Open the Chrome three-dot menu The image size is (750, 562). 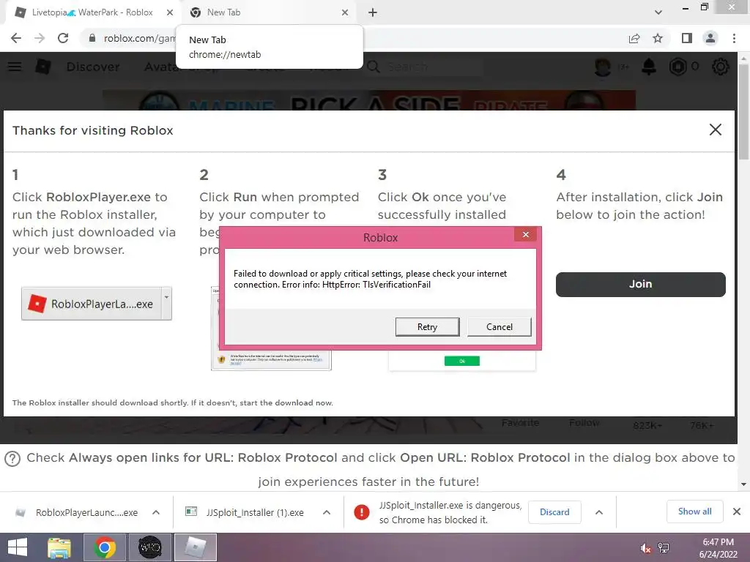(x=734, y=38)
